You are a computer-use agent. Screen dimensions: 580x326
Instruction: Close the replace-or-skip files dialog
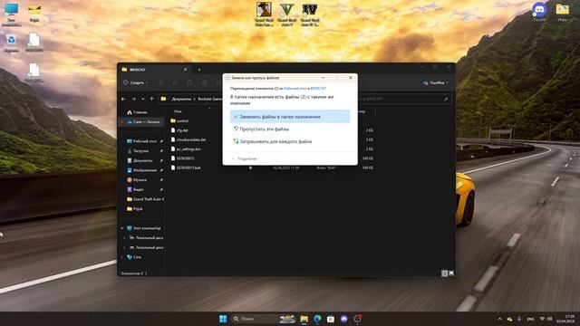(x=351, y=78)
